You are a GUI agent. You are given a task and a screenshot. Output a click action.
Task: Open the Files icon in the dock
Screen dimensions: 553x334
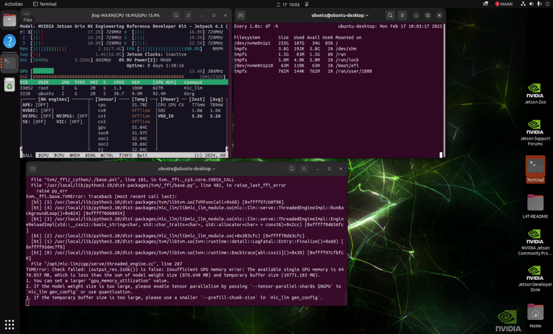[9, 20]
